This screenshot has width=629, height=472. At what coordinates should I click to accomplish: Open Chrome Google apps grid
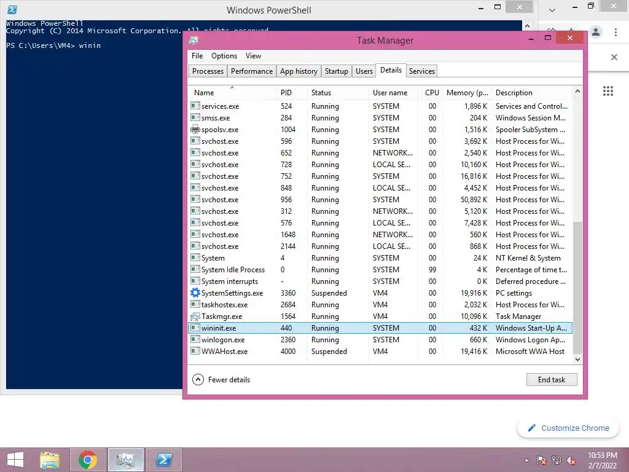pos(608,91)
